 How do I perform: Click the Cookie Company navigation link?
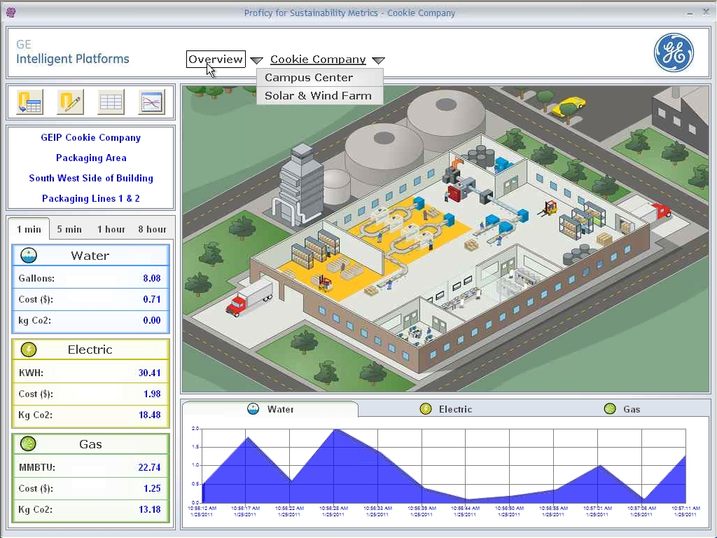[x=318, y=60]
